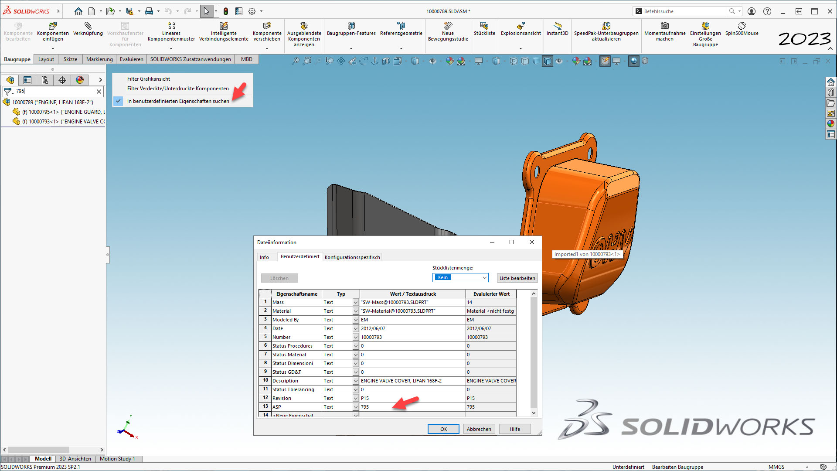Clear the 795 filter search field
This screenshot has width=837, height=471.
[x=99, y=92]
